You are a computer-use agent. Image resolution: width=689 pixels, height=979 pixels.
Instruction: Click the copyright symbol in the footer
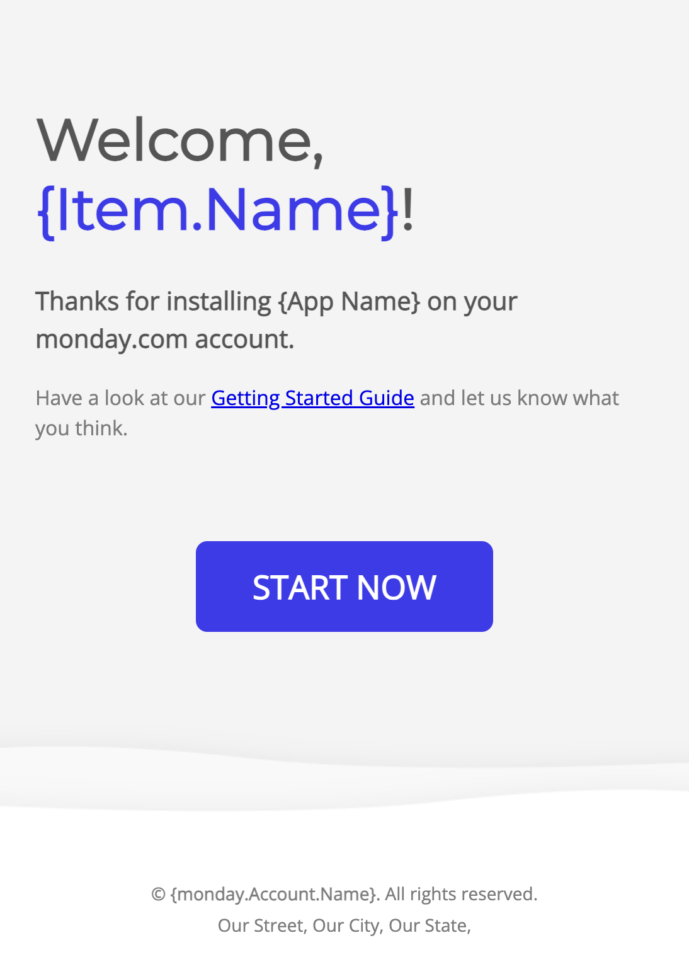(x=156, y=894)
